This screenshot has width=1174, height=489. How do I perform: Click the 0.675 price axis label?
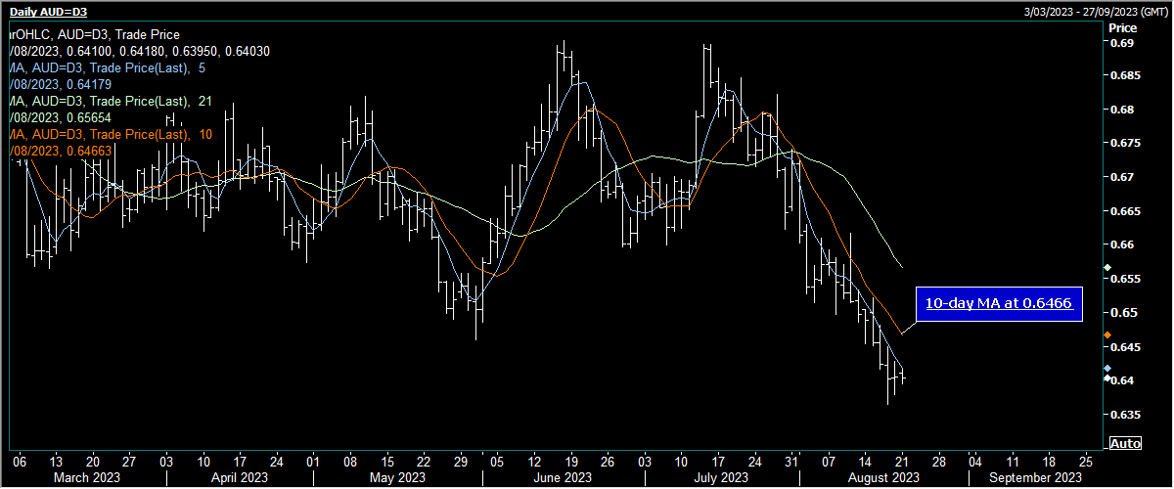(x=1124, y=144)
